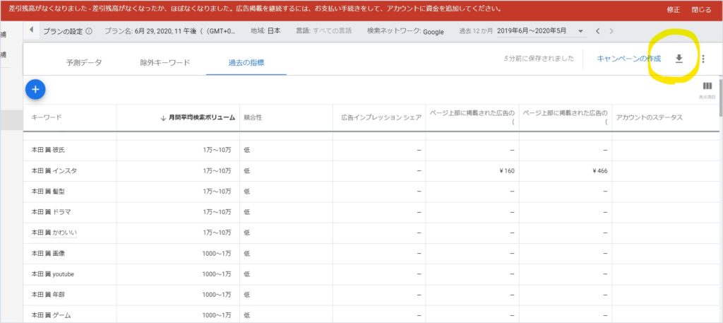Go to next date range arrow
The height and width of the screenshot is (323, 723).
click(611, 31)
